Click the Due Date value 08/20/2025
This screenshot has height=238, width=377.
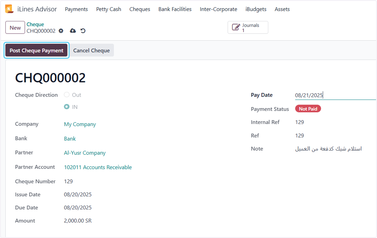[78, 208]
